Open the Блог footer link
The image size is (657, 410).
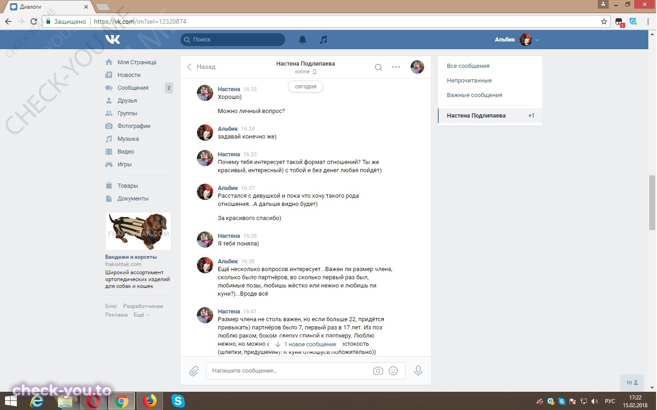[111, 306]
